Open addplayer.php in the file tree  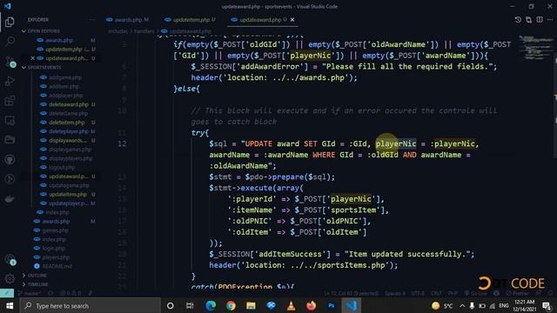[66, 96]
